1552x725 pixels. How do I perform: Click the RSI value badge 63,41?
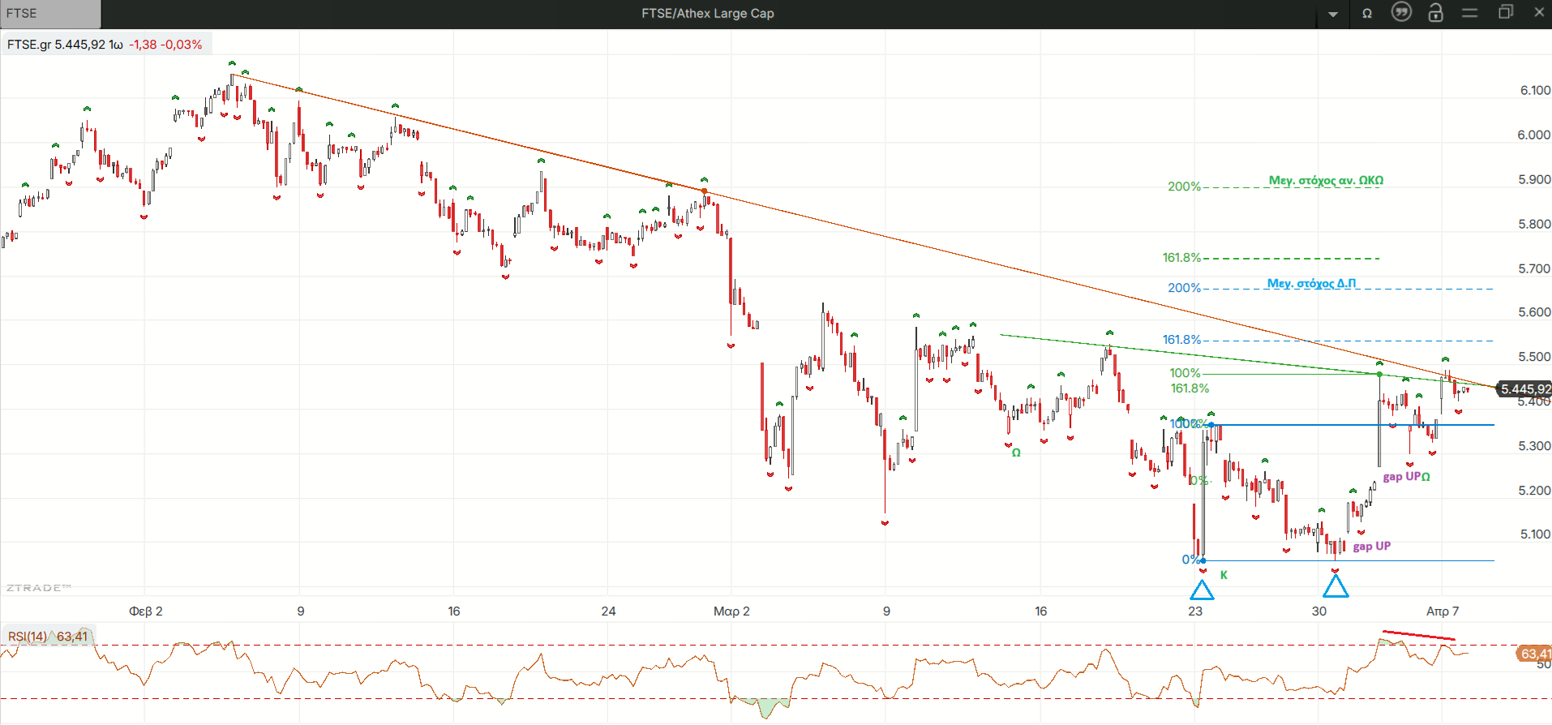1534,654
